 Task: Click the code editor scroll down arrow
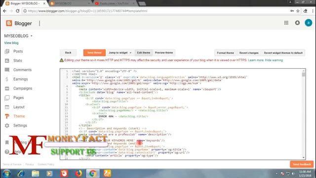[303, 157]
